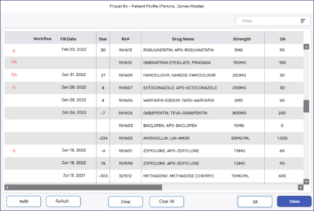Click the horizontal scrollbar right arrow
This screenshot has width=314, height=211.
pos(300,187)
